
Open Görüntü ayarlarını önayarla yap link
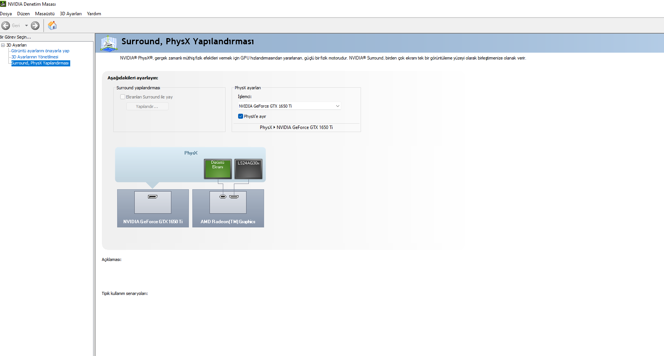tap(40, 51)
